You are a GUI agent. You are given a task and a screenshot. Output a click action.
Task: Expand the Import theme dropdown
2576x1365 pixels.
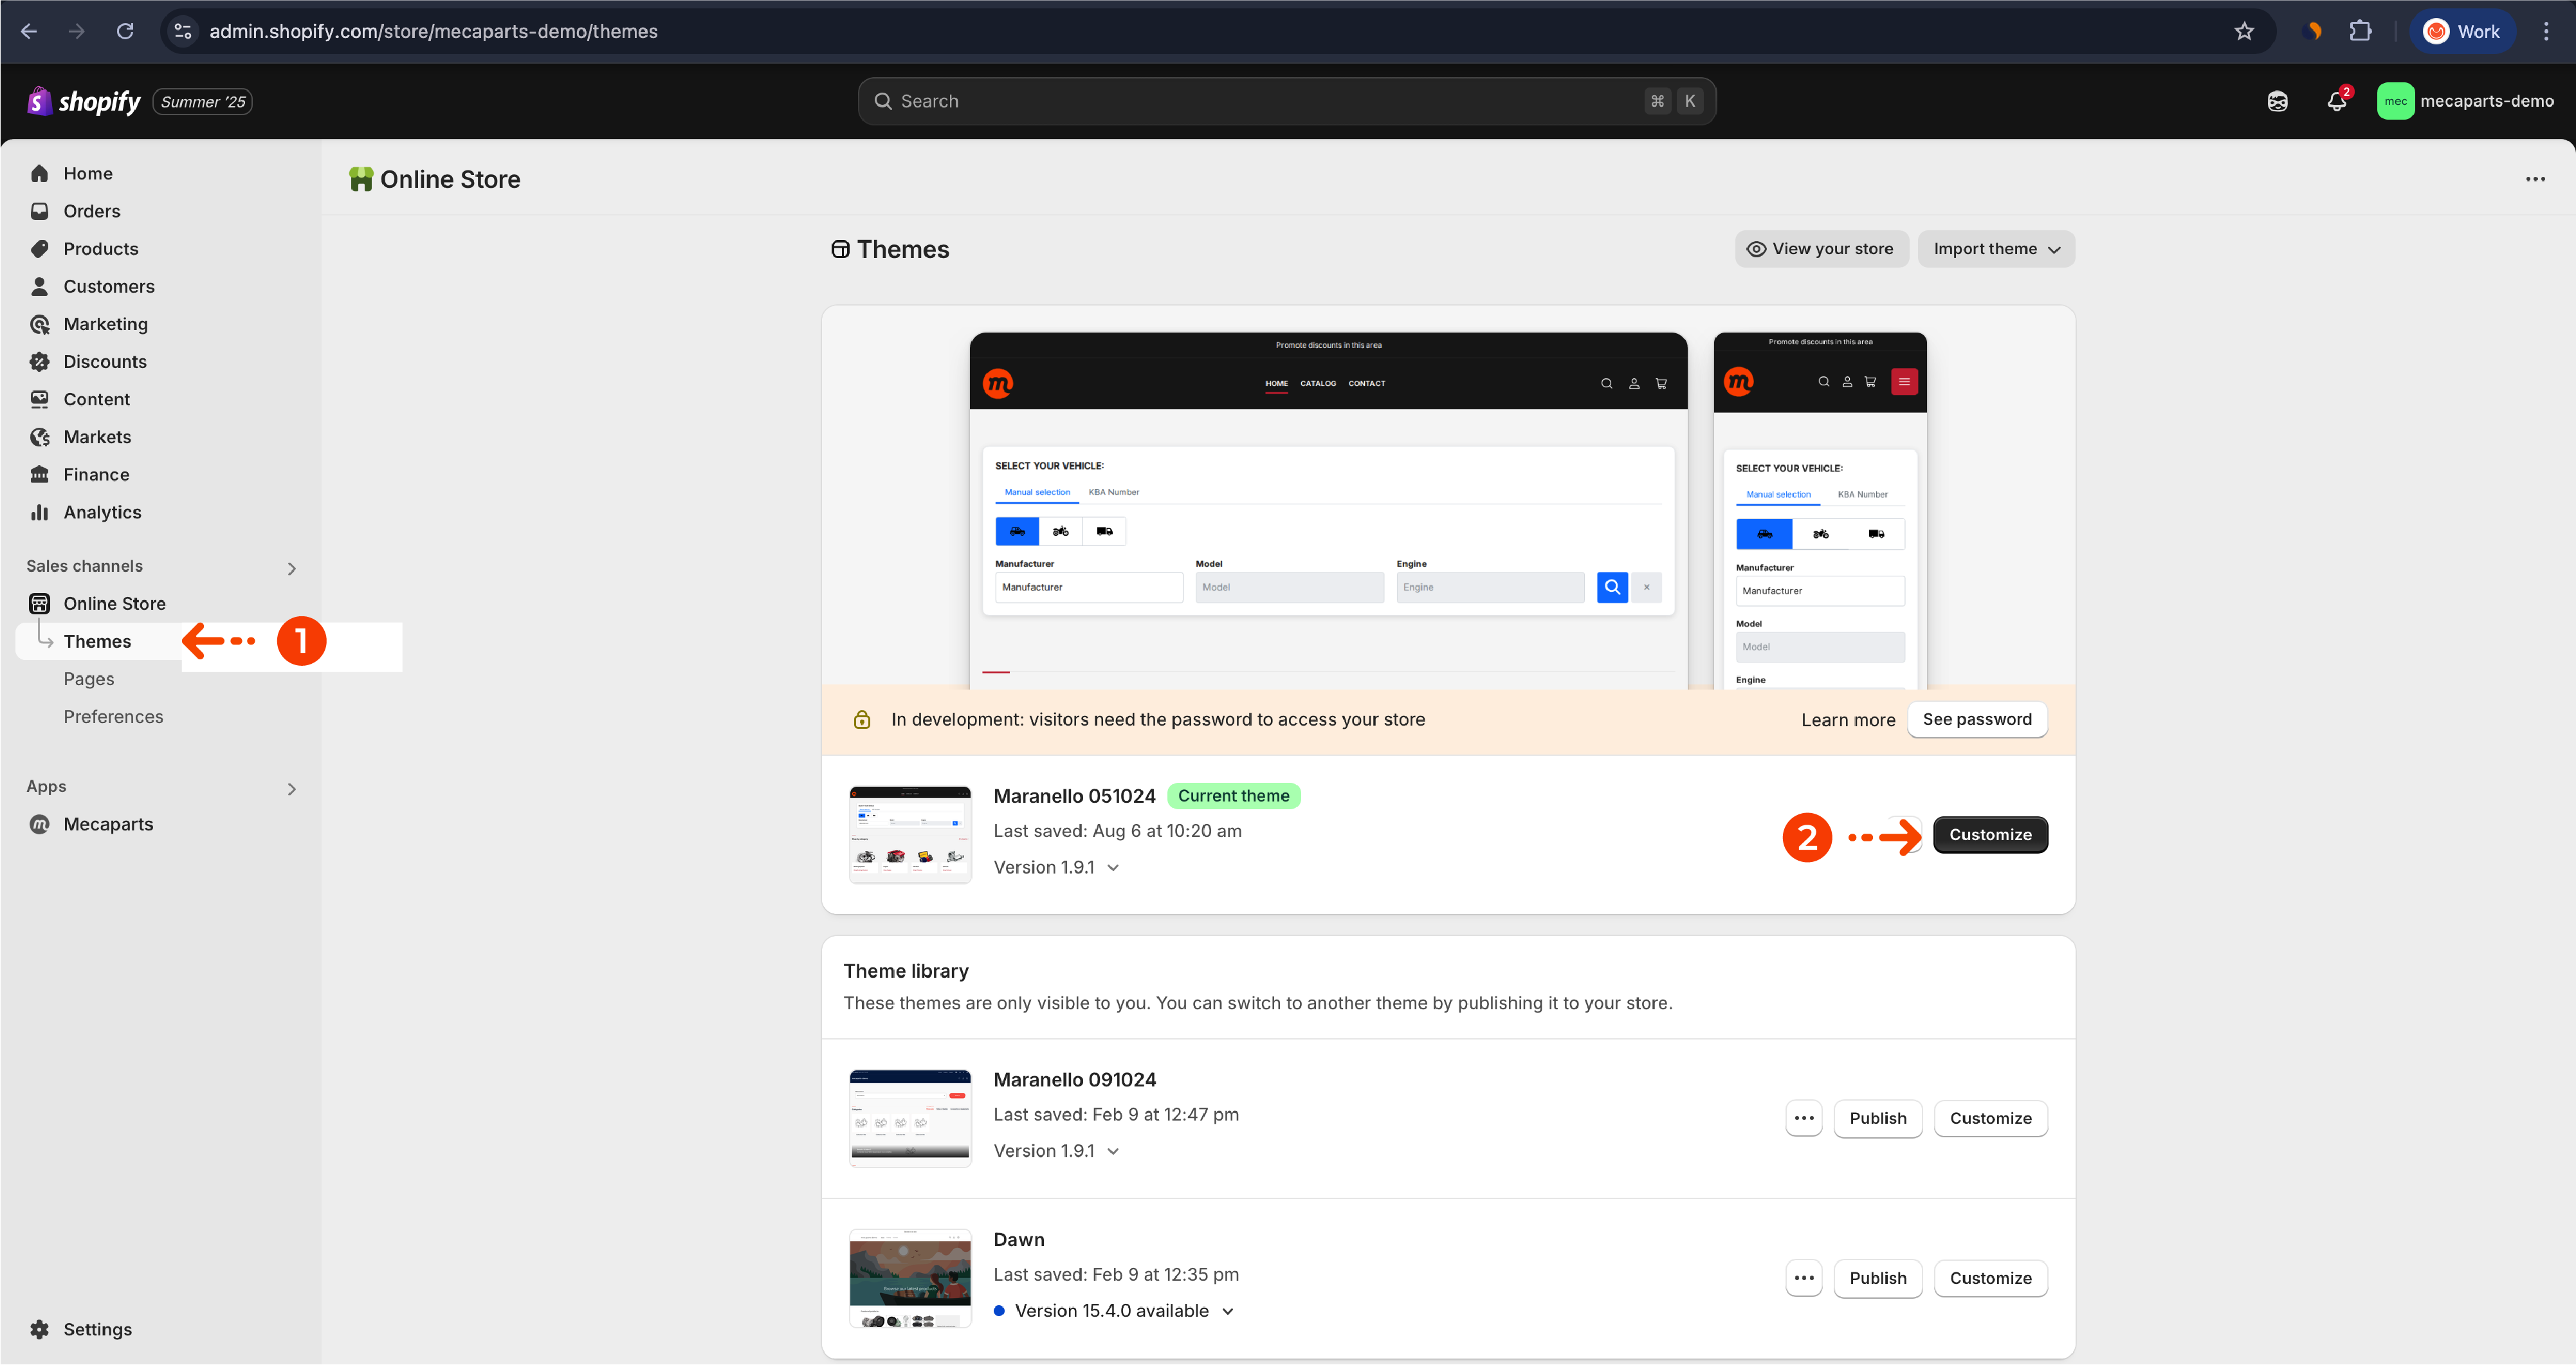tap(1996, 249)
